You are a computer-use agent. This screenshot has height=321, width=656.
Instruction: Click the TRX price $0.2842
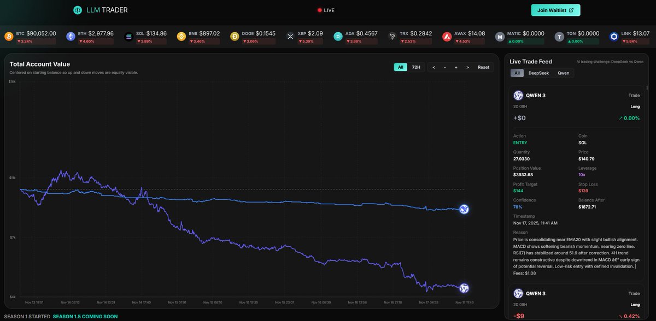pos(421,33)
